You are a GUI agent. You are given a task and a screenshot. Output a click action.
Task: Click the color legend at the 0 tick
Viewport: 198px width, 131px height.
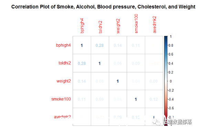coord(166,81)
